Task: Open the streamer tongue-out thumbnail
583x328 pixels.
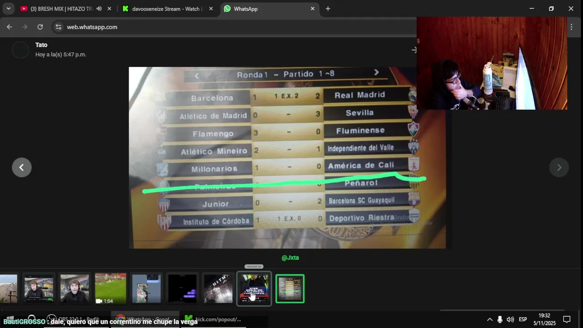Action: [75, 288]
